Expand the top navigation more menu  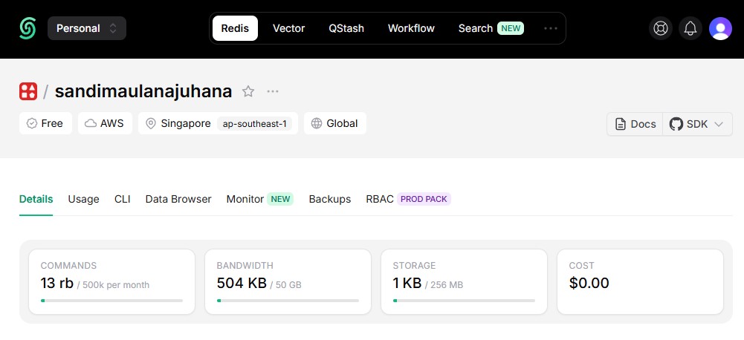(550, 28)
